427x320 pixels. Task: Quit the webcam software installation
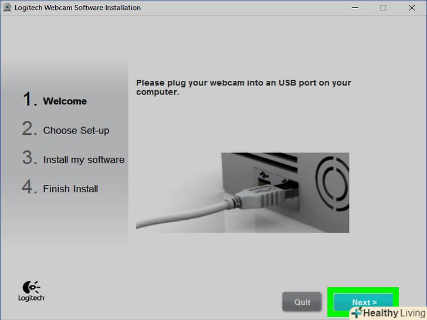pos(301,302)
